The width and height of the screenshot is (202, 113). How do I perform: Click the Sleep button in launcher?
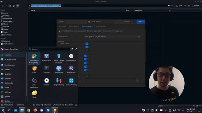(36, 105)
